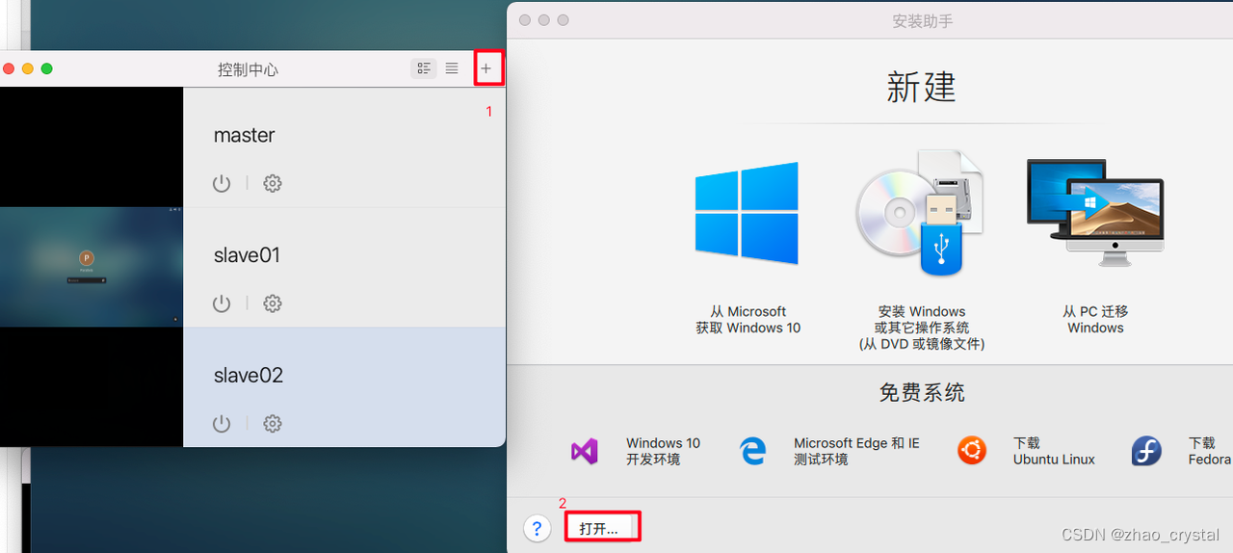Click the Visual Studio dev environment icon
1233x553 pixels.
point(585,451)
